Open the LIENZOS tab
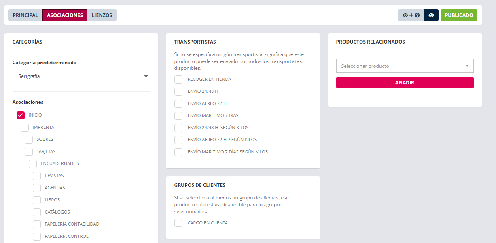This screenshot has height=243, width=496. click(102, 15)
